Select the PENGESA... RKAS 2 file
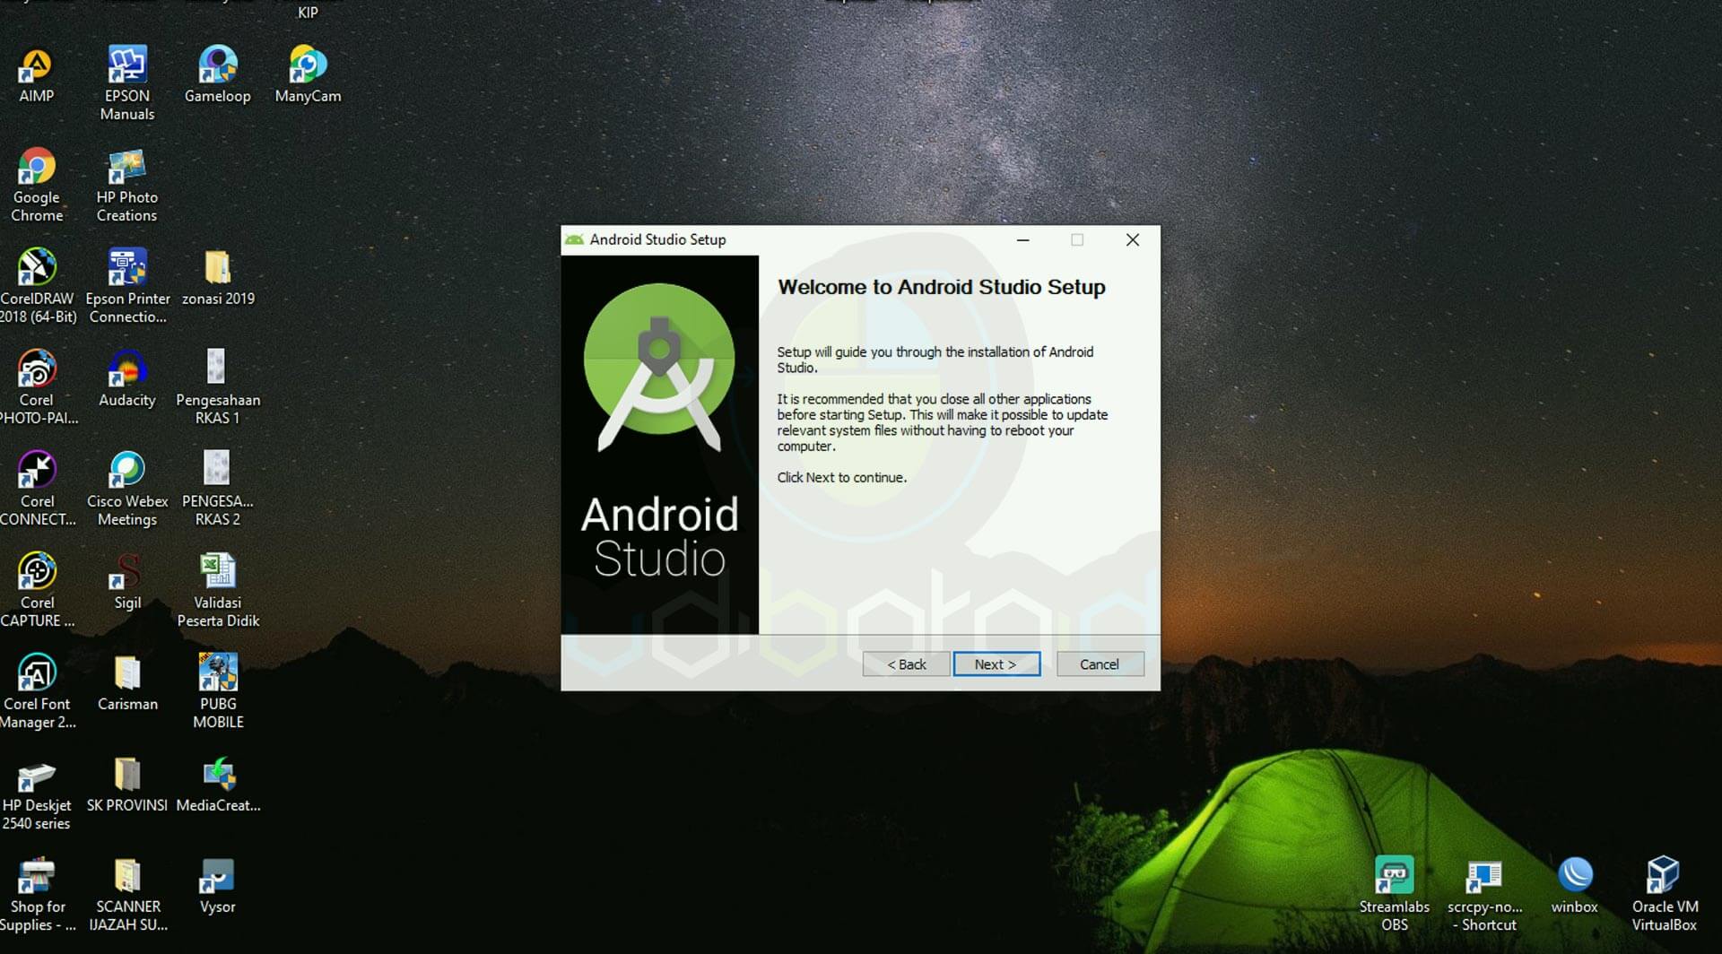Screen dimensions: 1722x954 point(218,489)
